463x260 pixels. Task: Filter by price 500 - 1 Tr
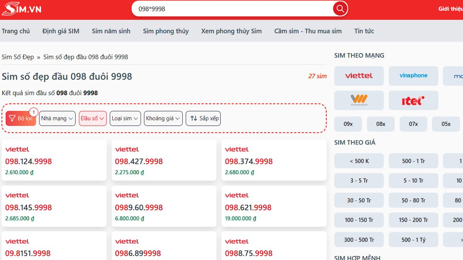tap(413, 161)
